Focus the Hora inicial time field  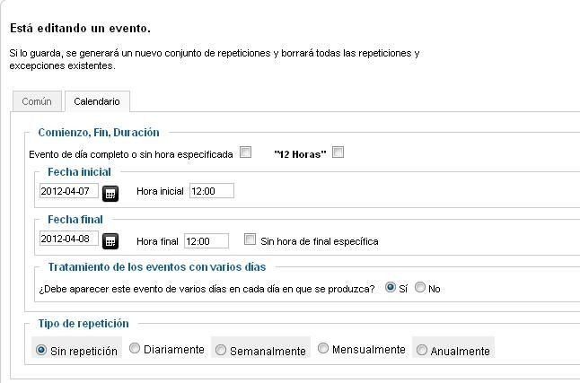212,191
